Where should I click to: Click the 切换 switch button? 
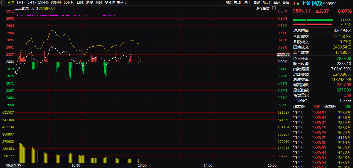pyautogui.click(x=228, y=2)
